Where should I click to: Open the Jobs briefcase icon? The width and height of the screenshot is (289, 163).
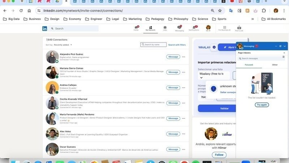coord(165,28)
